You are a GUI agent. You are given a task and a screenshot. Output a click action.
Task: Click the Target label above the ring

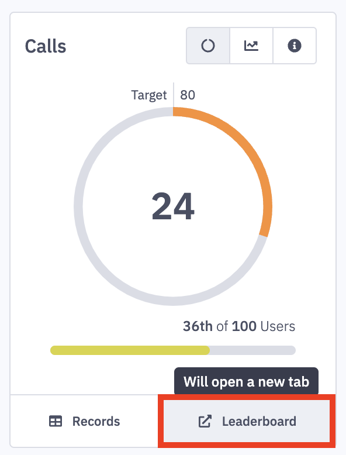click(149, 95)
